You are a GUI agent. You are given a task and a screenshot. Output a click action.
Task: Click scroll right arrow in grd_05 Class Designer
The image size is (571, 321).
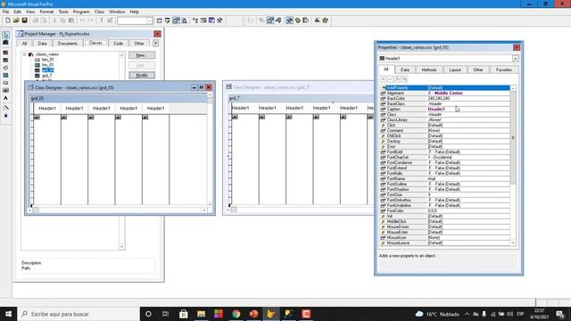click(x=204, y=210)
